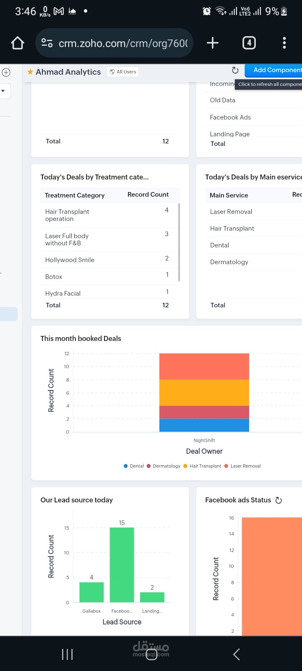Open the tab switcher showing 4 tabs
The width and height of the screenshot is (302, 671).
249,43
